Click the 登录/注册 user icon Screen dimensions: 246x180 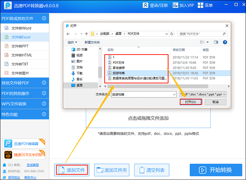pos(145,5)
